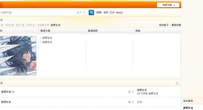The height and width of the screenshot is (110, 203).
Task: Click the blue search magnifier button
Action: (x=91, y=13)
